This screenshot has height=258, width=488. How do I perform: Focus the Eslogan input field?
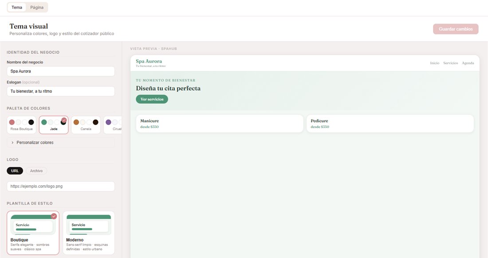tap(61, 91)
